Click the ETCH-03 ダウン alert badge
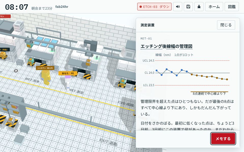Viewport: 244px width, 152px height. (154, 7)
